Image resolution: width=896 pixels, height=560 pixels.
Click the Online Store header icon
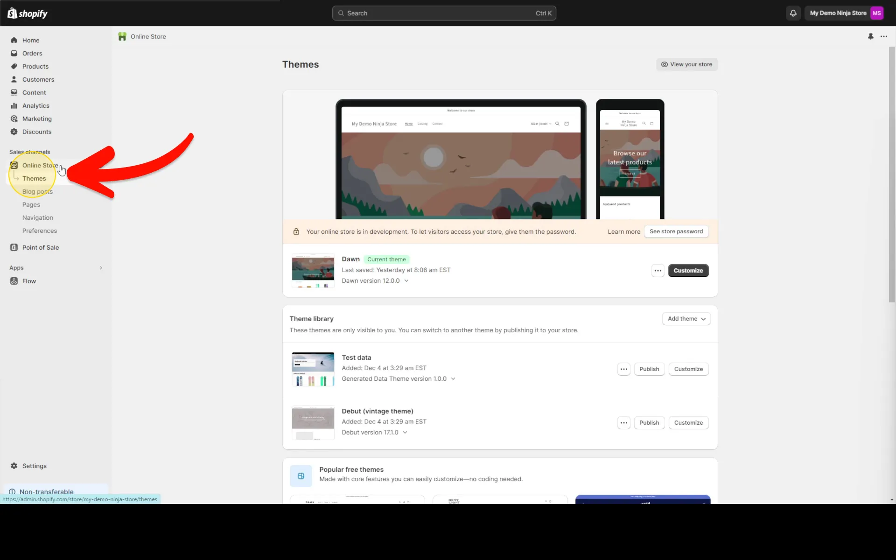click(x=122, y=36)
